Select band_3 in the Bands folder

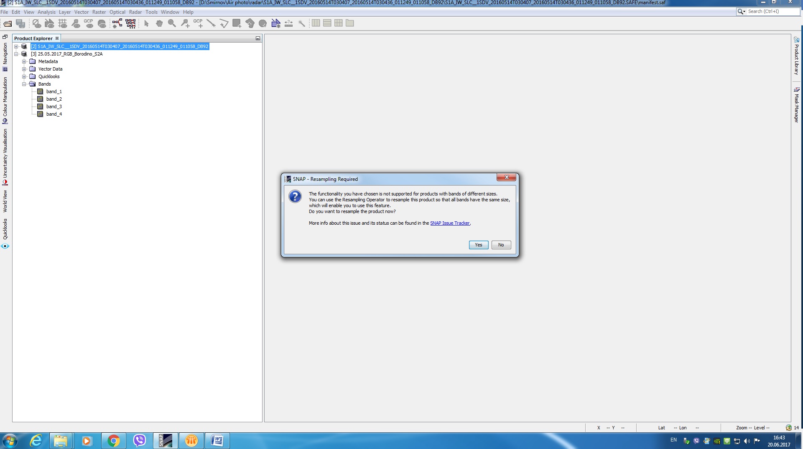50,107
